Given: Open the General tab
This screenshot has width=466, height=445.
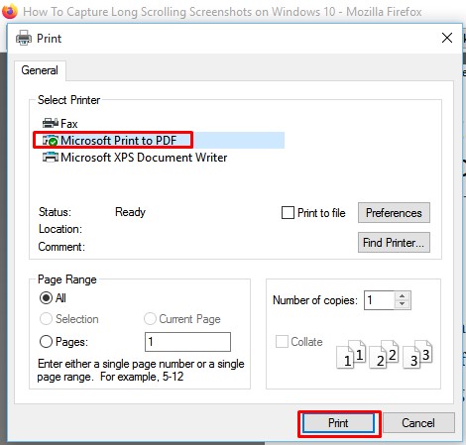Looking at the screenshot, I should tap(40, 70).
